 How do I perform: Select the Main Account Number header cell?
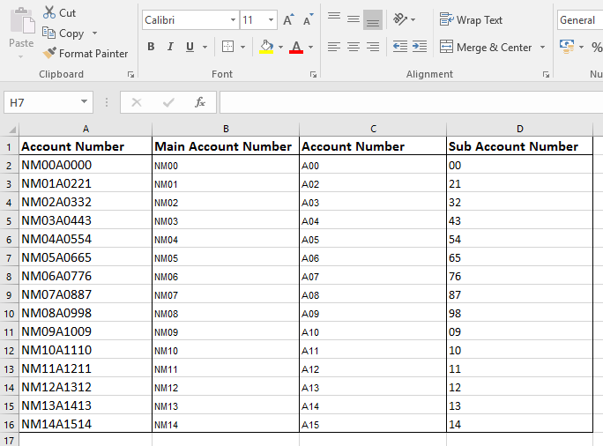coord(226,146)
